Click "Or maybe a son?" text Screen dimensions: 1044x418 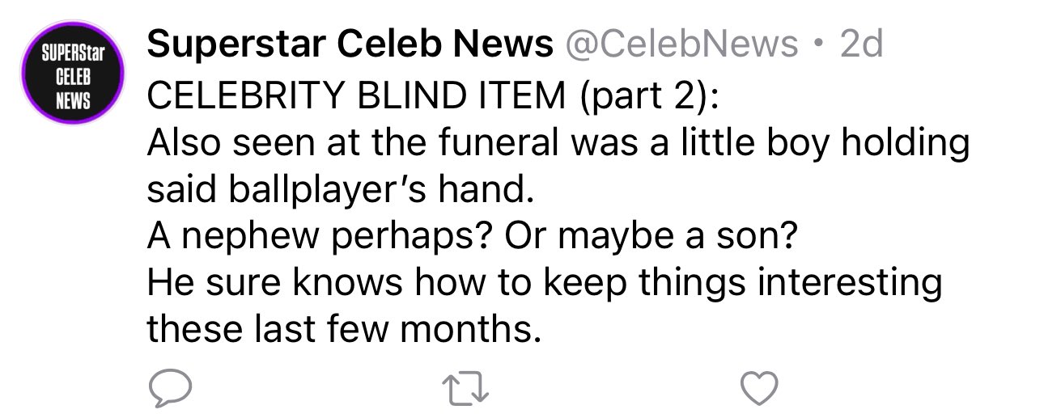(x=652, y=238)
